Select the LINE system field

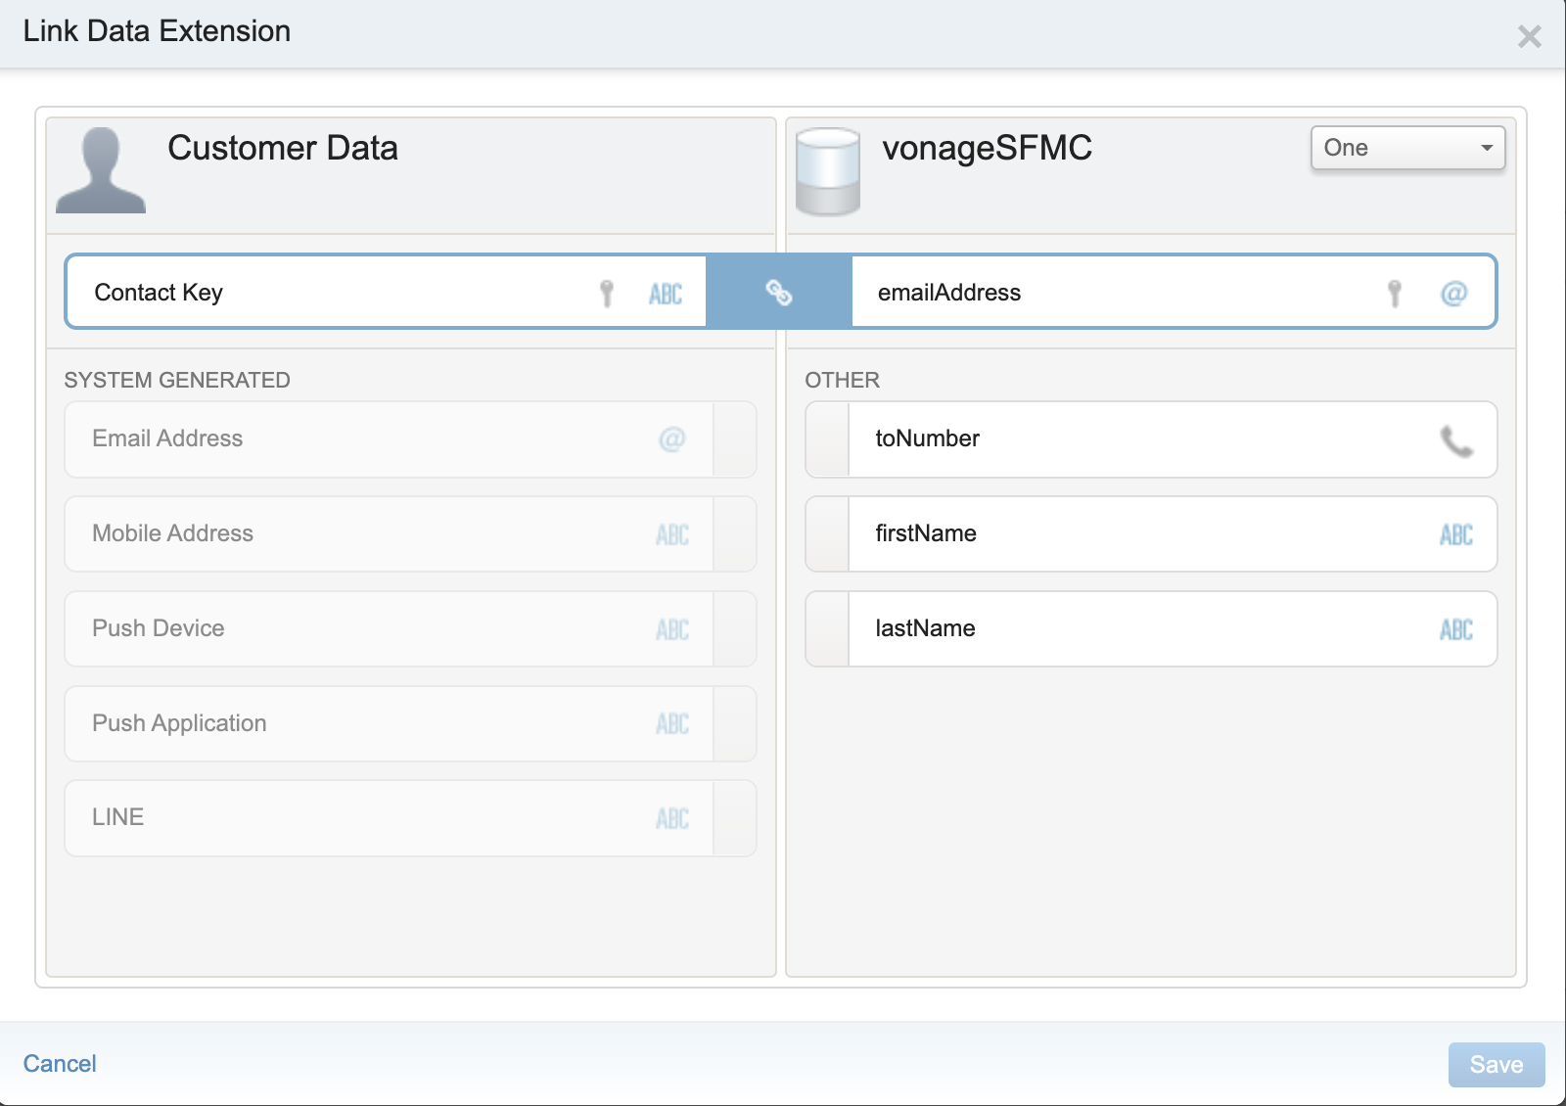point(410,818)
